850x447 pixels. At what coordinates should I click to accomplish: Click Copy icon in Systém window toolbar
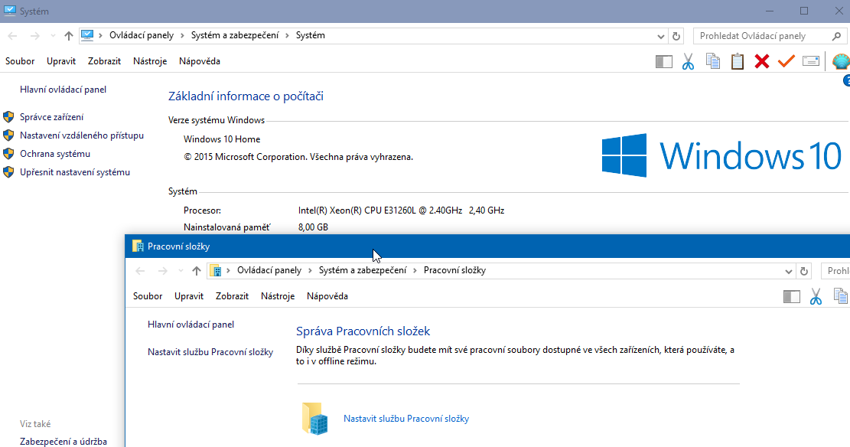coord(713,61)
